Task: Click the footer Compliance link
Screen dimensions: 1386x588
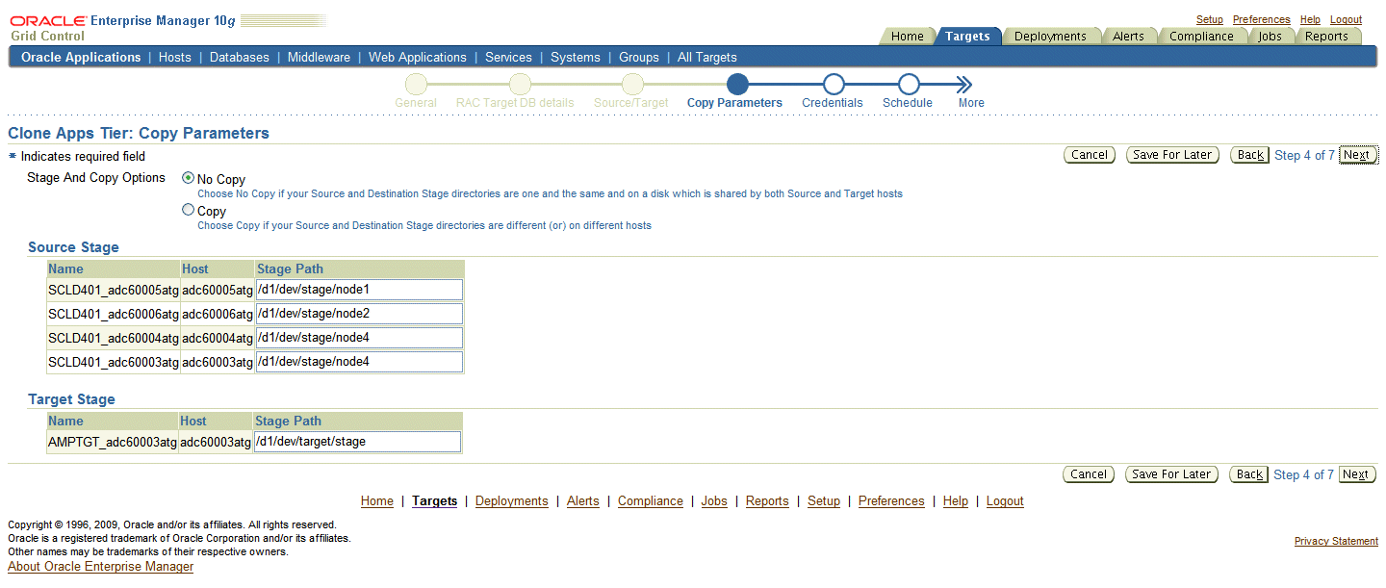Action: 651,501
